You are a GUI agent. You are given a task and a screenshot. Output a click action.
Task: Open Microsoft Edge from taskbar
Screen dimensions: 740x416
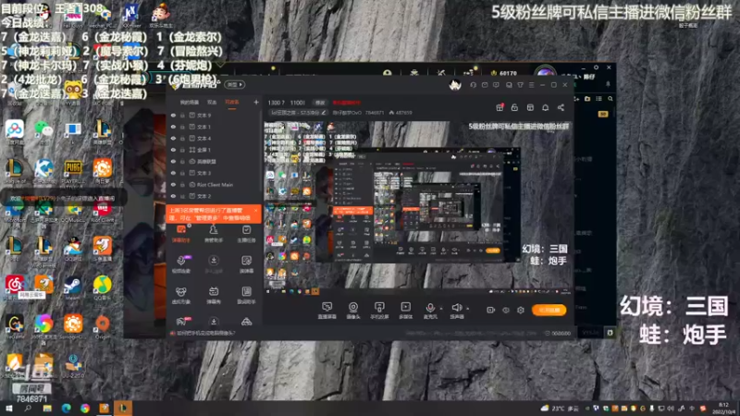coord(66,408)
